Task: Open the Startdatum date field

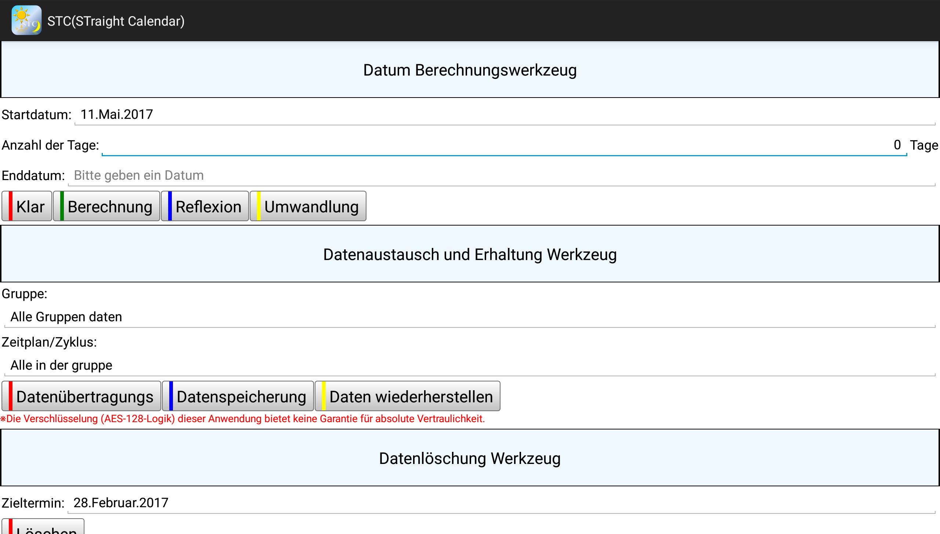Action: point(505,115)
